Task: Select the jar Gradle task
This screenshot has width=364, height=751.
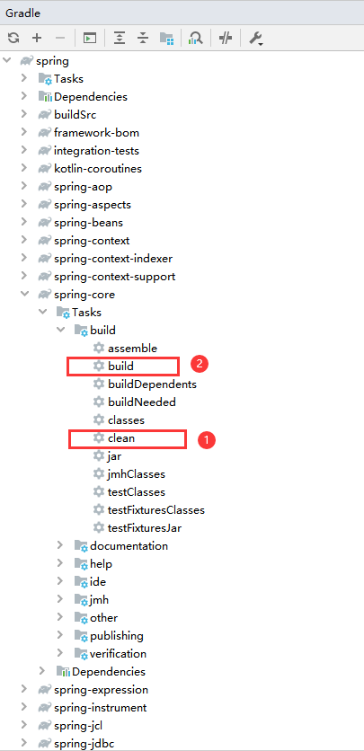Action: (107, 456)
